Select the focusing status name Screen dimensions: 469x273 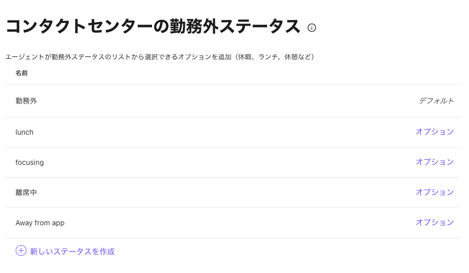(30, 162)
